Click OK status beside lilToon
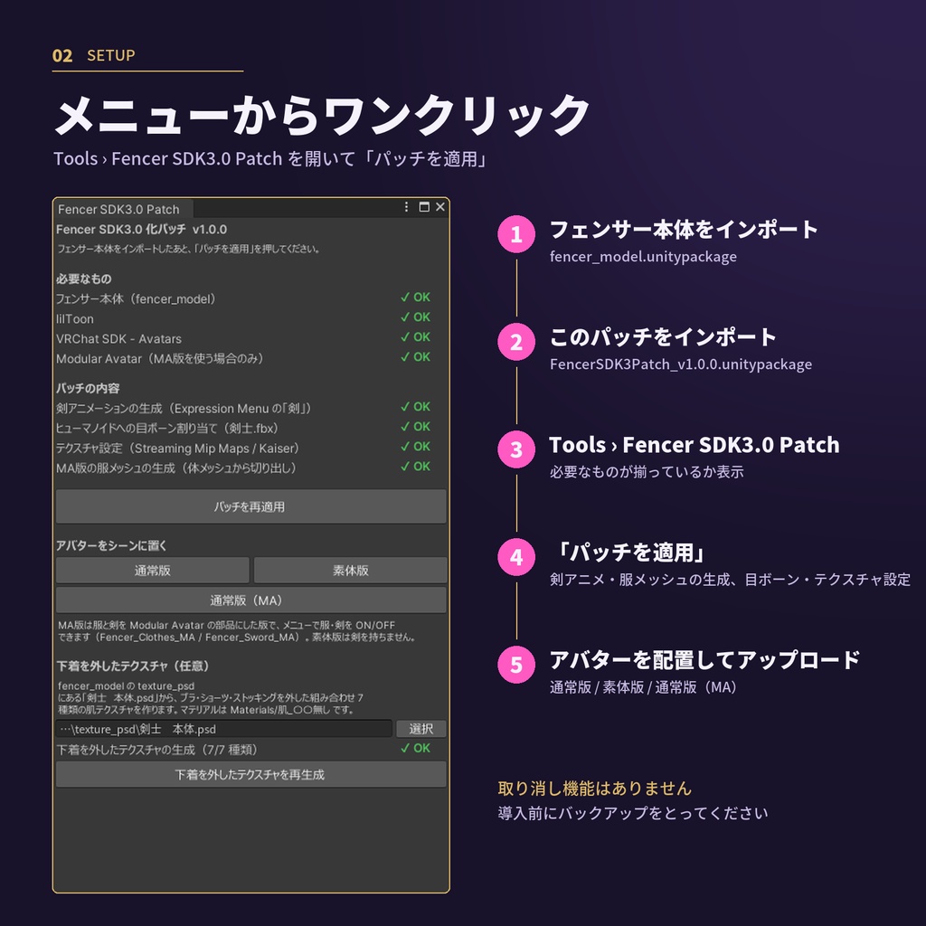926x926 pixels. pos(416,317)
